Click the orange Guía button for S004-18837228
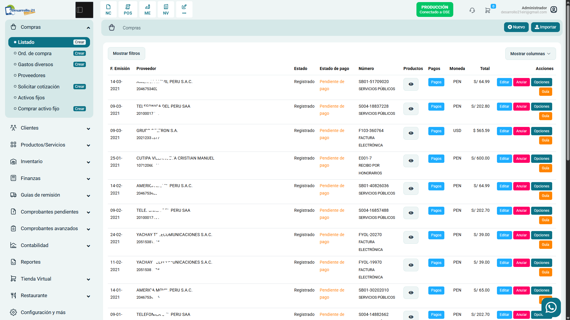 (x=545, y=116)
